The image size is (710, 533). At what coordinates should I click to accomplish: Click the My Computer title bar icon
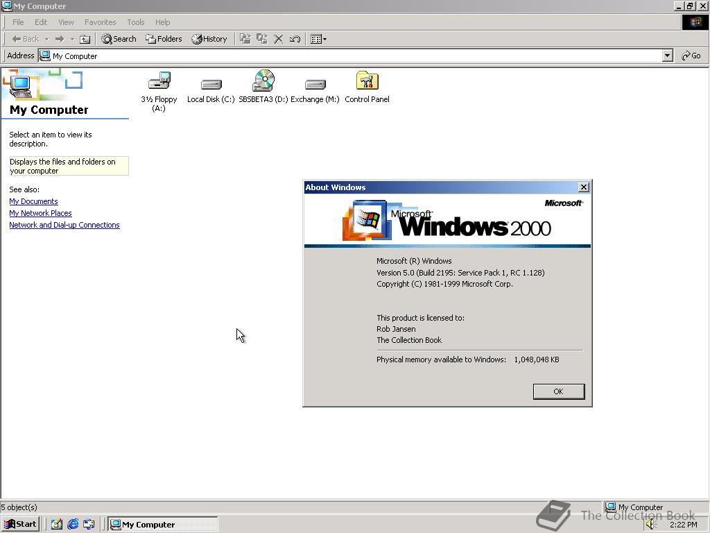pos(7,6)
